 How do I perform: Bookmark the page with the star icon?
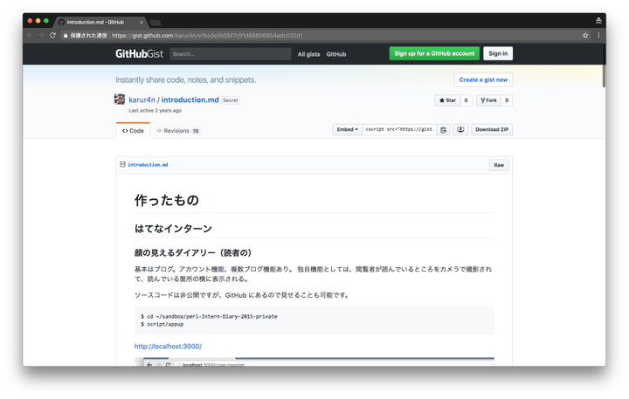tap(585, 35)
